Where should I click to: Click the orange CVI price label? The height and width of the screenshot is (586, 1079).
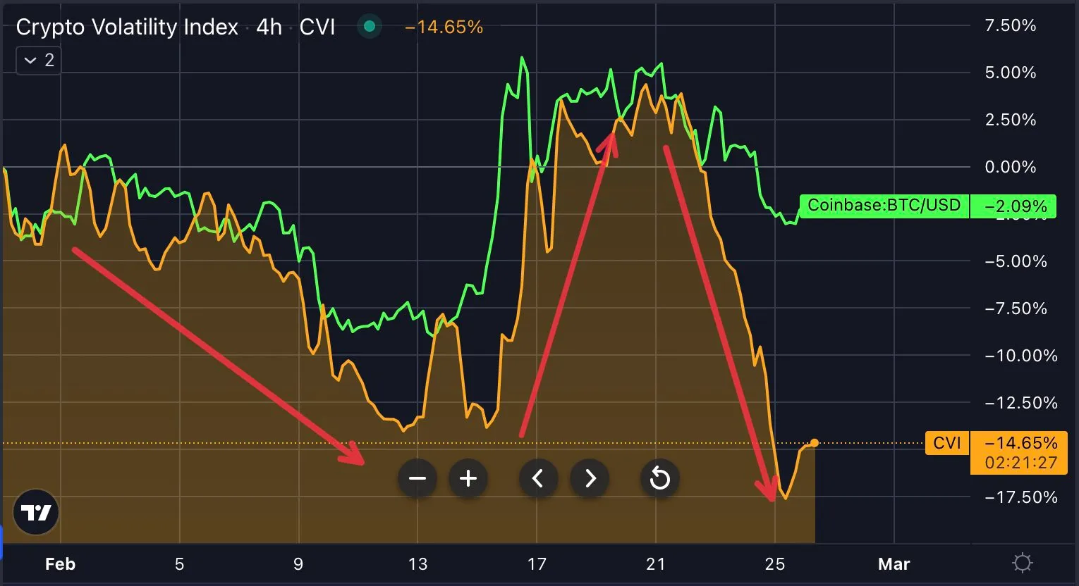click(x=1018, y=443)
